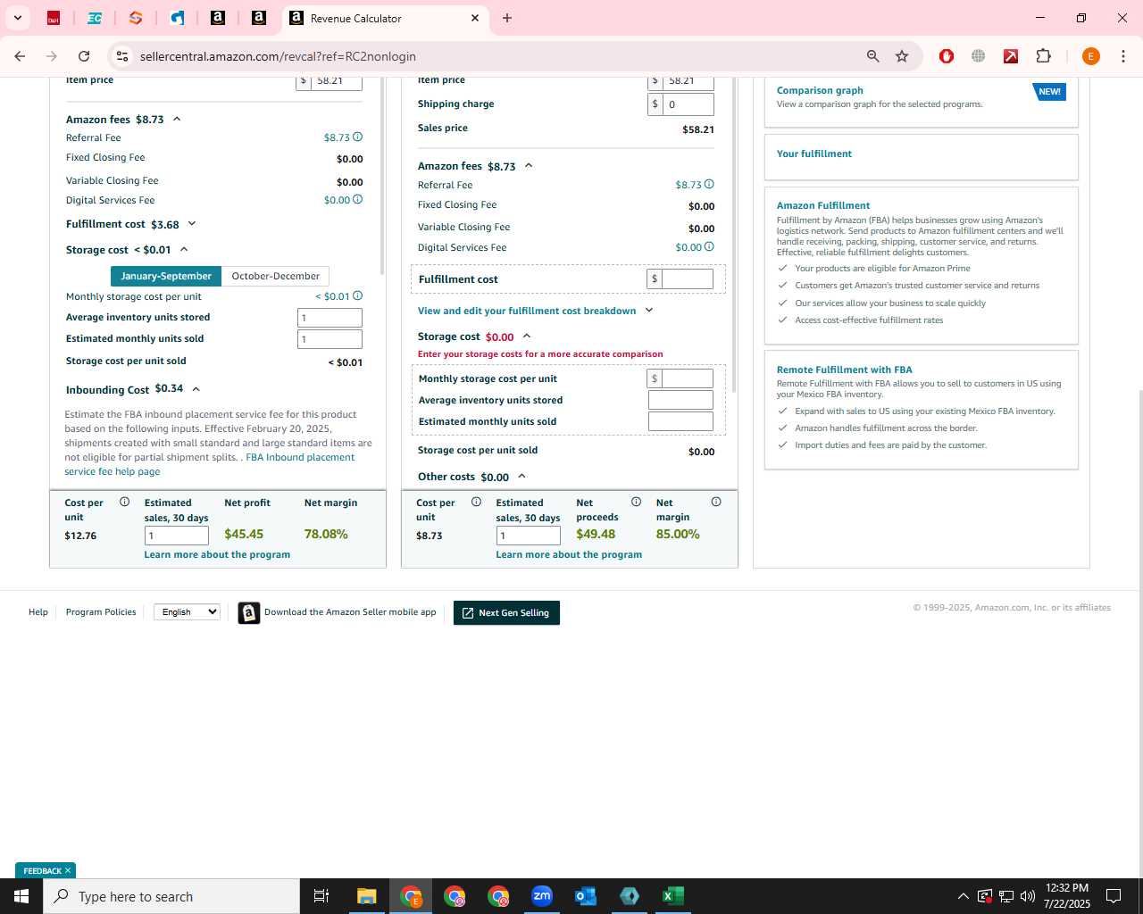
Task: Select January-September storage period
Action: pos(166,276)
